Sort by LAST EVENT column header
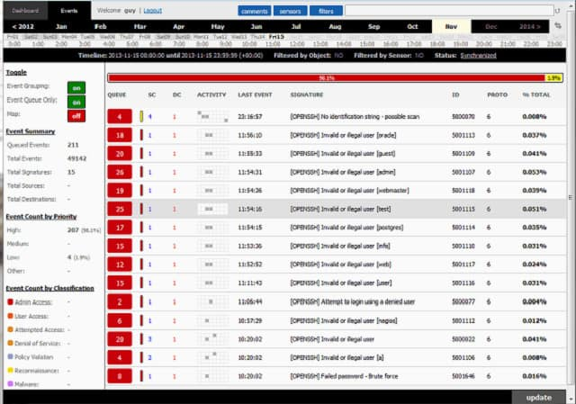Screen dimensions: 576x404 click(255, 94)
